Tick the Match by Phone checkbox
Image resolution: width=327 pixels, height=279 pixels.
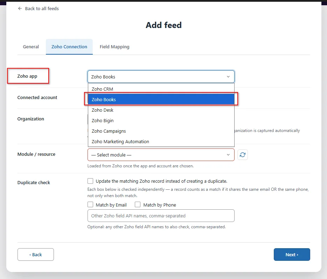click(x=138, y=204)
